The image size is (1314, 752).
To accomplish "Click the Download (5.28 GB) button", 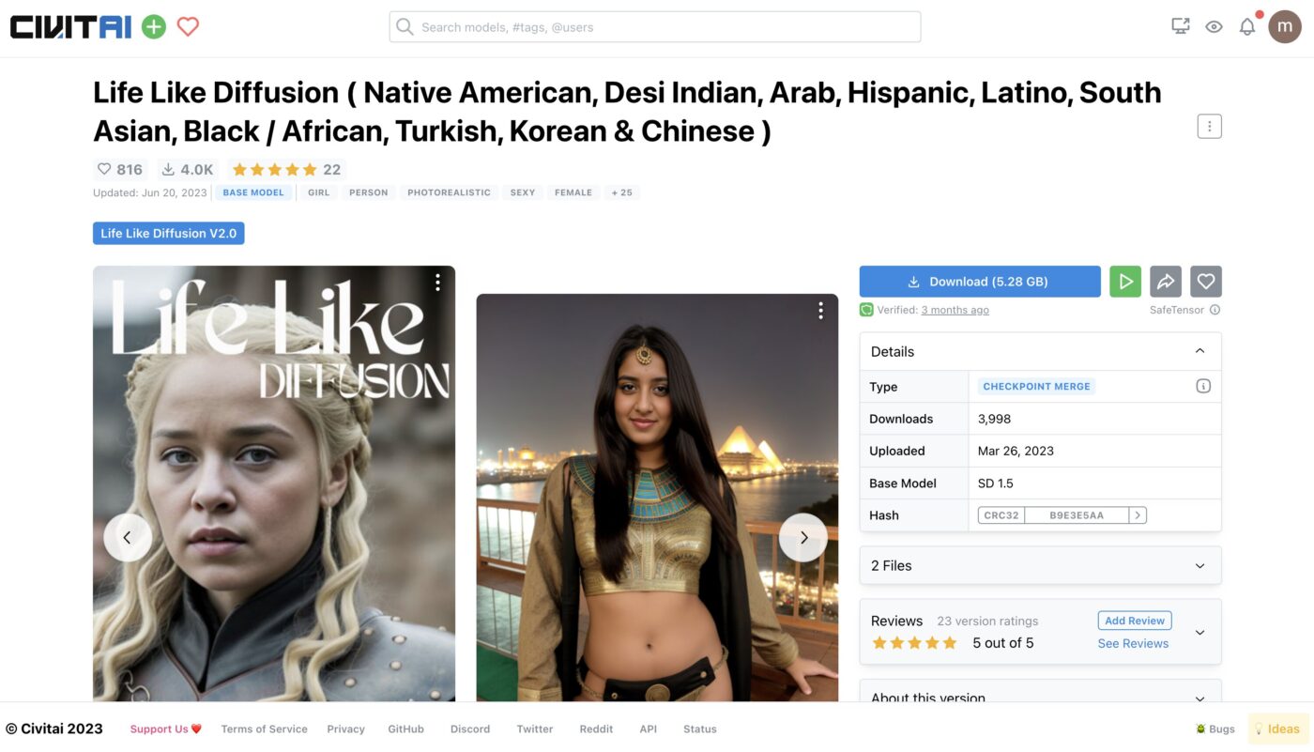I will 980,282.
